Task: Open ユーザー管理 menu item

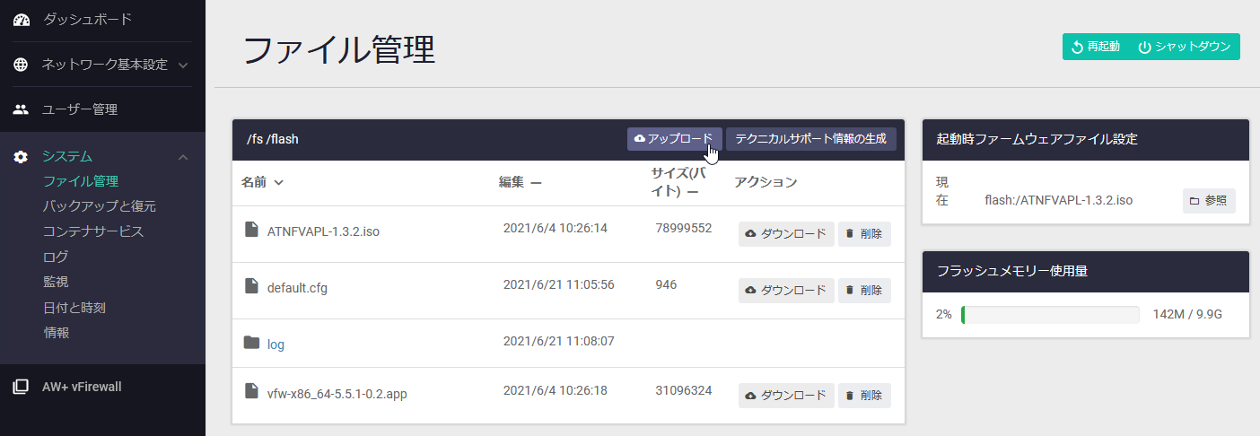Action: 80,109
